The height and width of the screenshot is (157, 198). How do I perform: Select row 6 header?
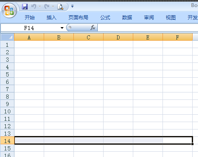coord(7,82)
